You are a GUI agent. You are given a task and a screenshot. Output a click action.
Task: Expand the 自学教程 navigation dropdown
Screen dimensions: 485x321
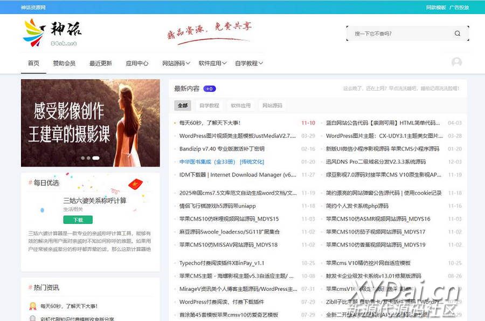[249, 63]
